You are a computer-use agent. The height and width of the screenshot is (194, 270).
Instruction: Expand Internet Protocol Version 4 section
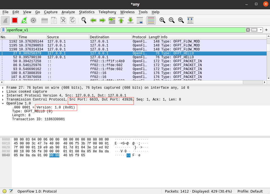point(3,96)
